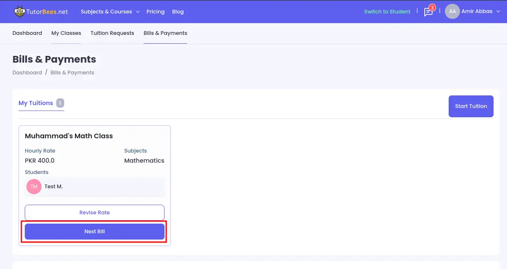Viewport: 507px width, 269px height.
Task: Click the AA profile avatar
Action: point(452,11)
